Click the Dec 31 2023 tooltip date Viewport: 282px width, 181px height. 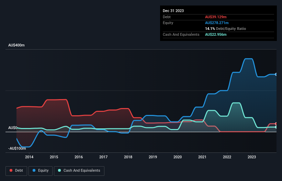point(173,11)
